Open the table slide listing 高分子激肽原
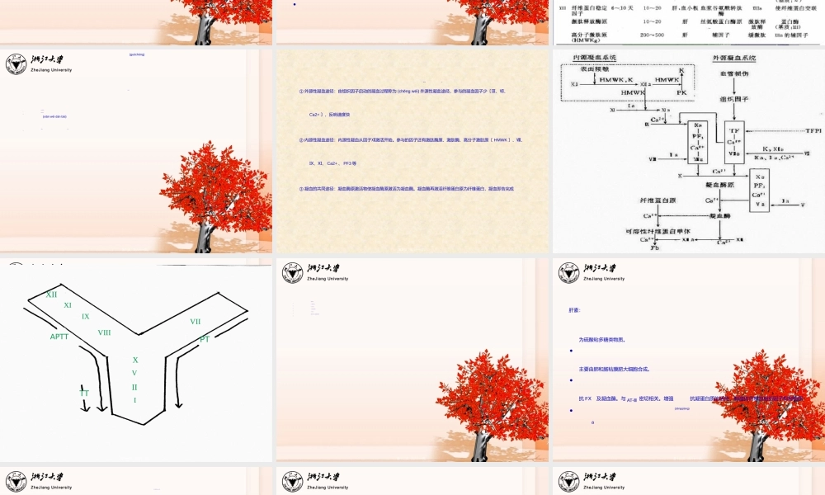This screenshot has width=825, height=495. coord(688,21)
